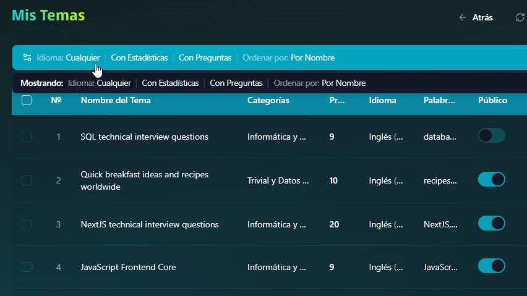Click the keyword cell NextJS,...
The width and height of the screenshot is (527, 296).
coord(440,224)
